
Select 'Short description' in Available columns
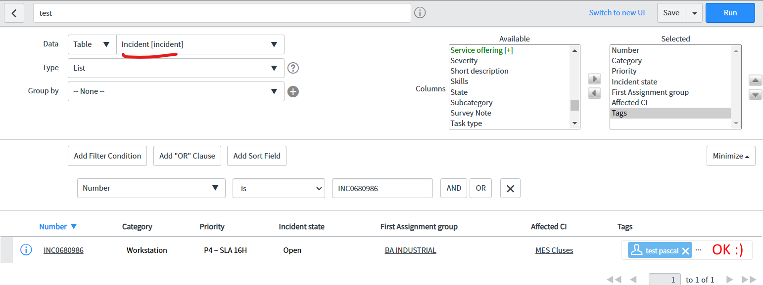479,71
